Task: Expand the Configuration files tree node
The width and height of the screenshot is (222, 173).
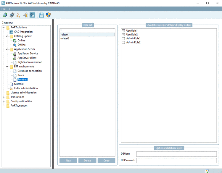Action: pos(4,101)
